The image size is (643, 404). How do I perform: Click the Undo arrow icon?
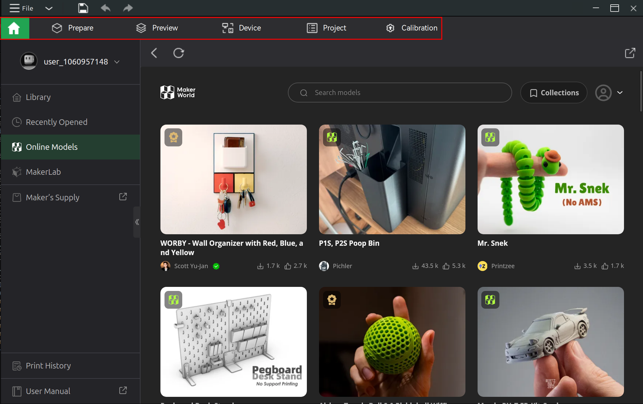106,8
